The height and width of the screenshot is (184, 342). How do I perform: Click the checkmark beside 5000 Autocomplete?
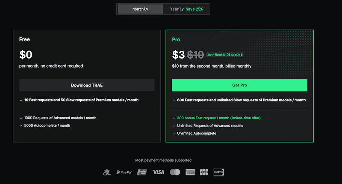pos(21,126)
